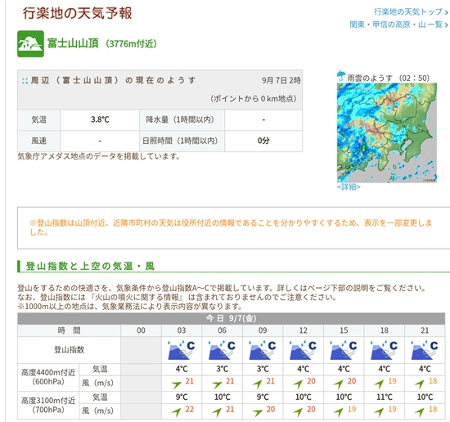Screen dimensions: 450x422
Task: Click the 15 o'clock climbing index C icon
Action: (344, 350)
